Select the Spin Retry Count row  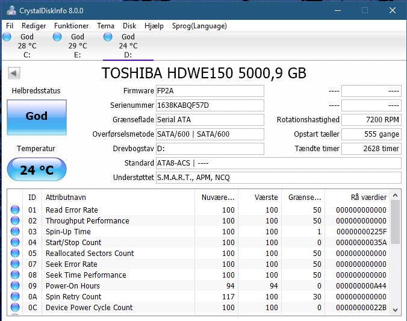[199, 296]
